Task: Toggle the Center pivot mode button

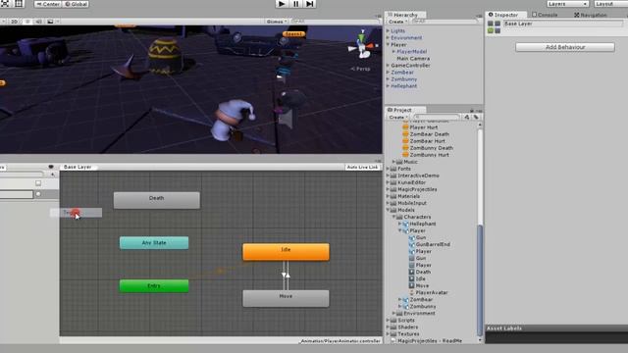Action: click(x=48, y=4)
